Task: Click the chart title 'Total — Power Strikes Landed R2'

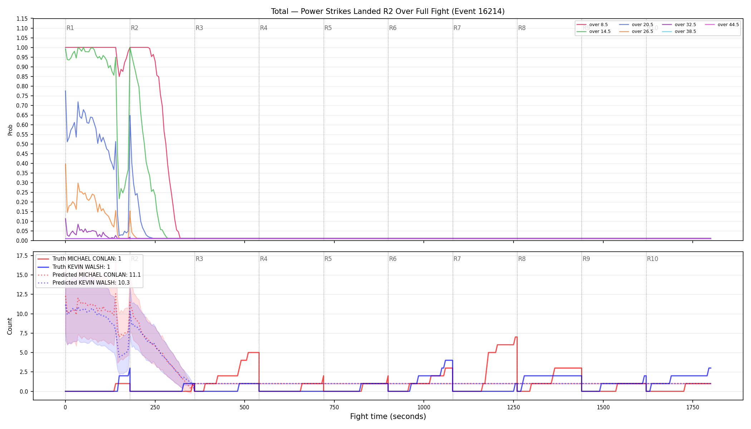Action: 388,11
